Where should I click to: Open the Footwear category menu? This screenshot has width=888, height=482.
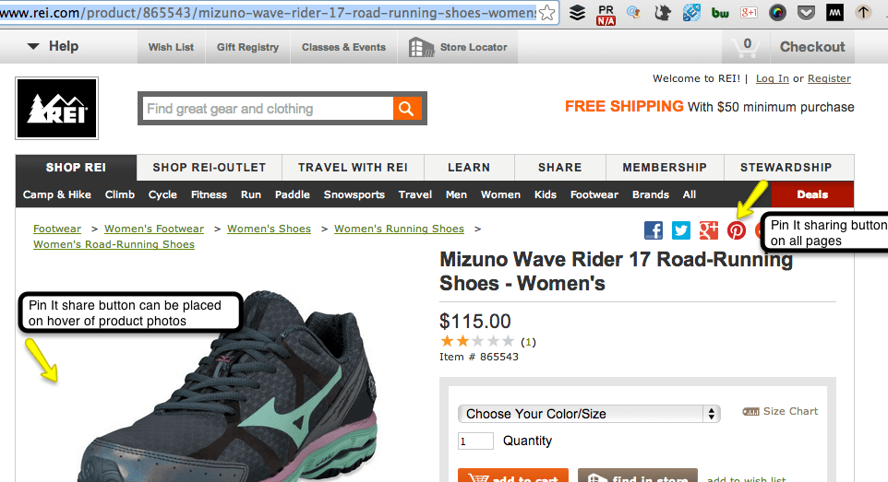coord(594,194)
